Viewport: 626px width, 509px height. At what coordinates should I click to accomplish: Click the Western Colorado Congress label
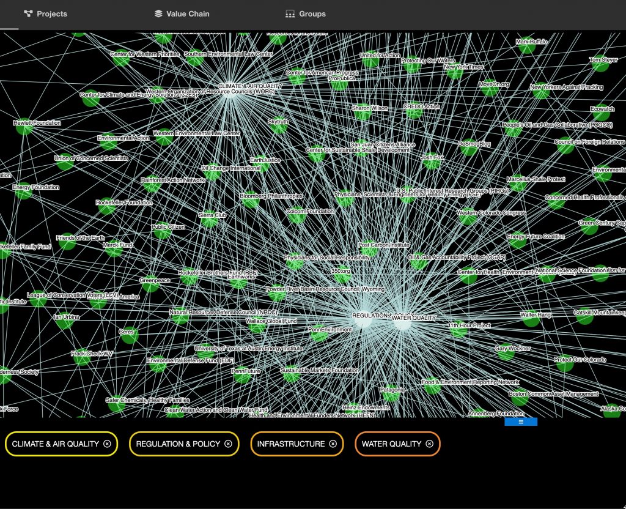click(491, 213)
